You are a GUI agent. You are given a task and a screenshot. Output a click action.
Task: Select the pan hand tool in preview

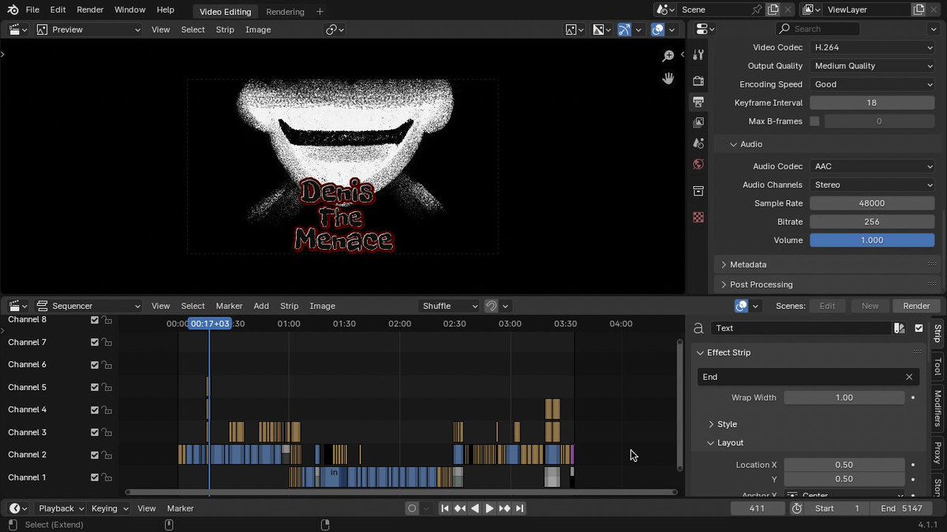pos(668,78)
